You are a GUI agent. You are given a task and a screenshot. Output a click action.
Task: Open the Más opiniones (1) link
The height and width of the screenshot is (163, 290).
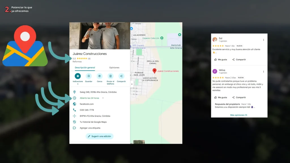click(238, 115)
